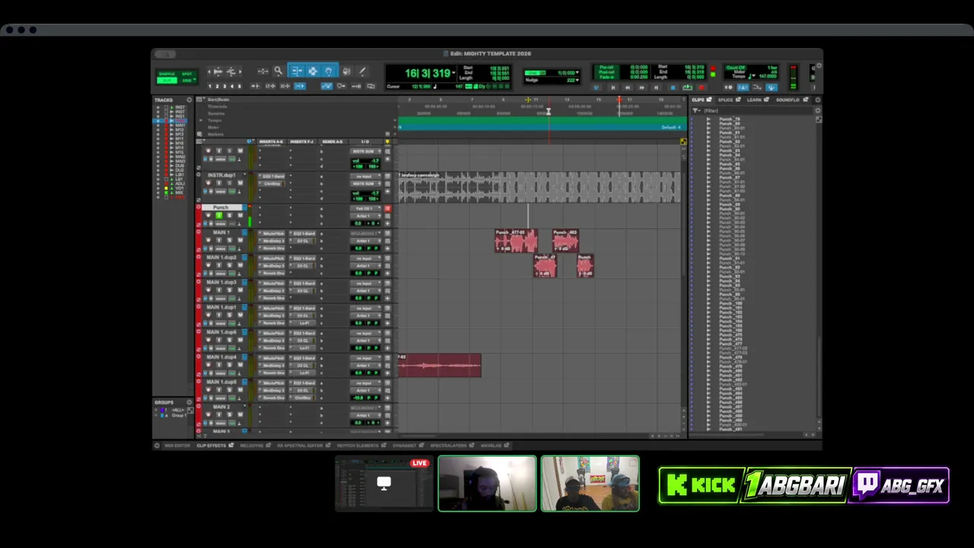This screenshot has width=974, height=548.
Task: Open the Nudge value dropdown
Action: click(x=577, y=80)
